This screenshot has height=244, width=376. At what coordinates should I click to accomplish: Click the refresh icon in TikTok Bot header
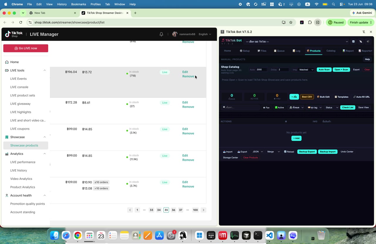pos(353,42)
